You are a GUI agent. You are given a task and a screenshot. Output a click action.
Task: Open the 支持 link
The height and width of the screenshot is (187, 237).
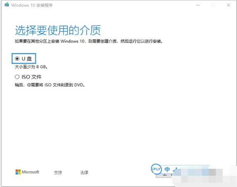tap(58, 172)
